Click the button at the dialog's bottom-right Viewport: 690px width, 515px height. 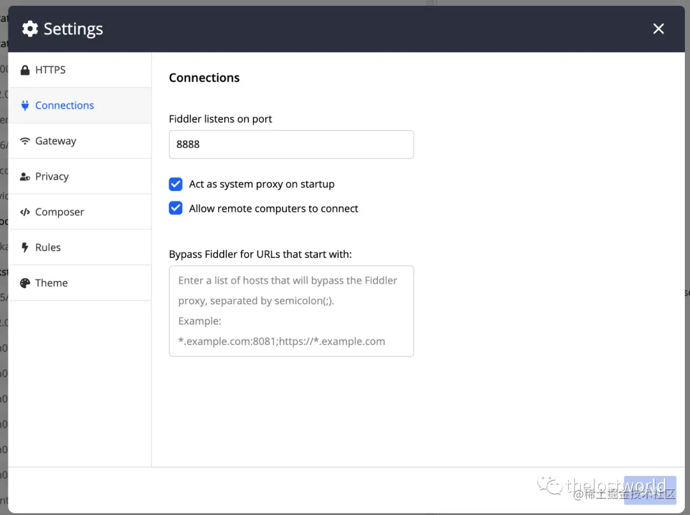point(650,490)
